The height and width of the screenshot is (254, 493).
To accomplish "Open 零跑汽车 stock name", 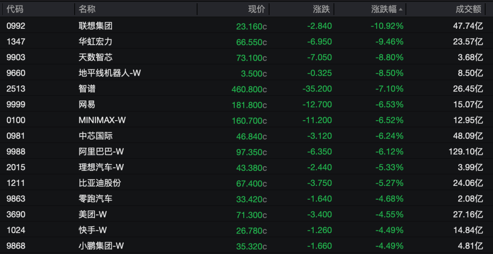I will [x=95, y=199].
